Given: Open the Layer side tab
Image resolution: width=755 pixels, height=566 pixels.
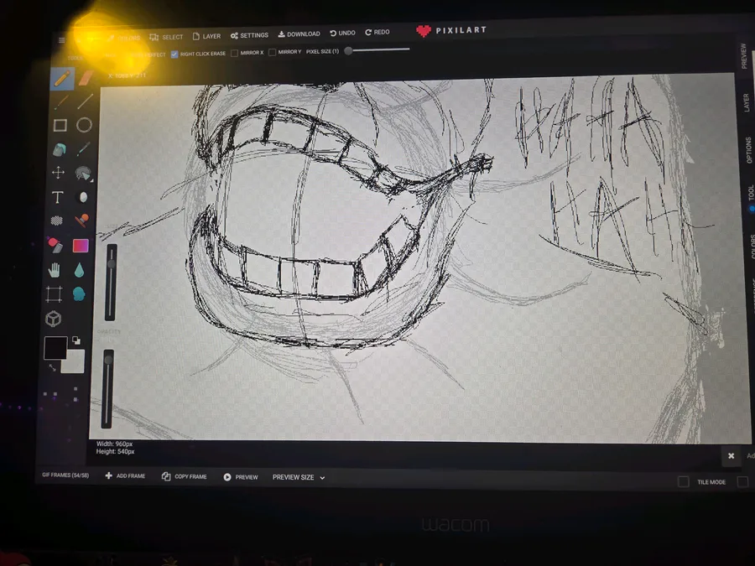Looking at the screenshot, I should click(x=746, y=102).
